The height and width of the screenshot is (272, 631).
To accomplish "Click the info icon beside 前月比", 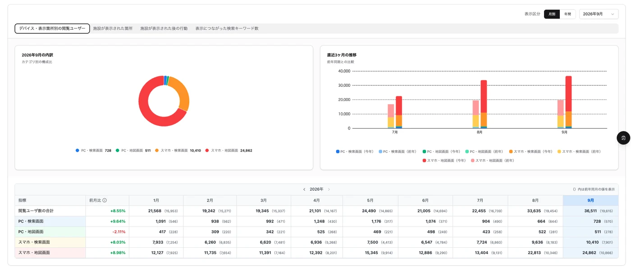I will coord(105,201).
